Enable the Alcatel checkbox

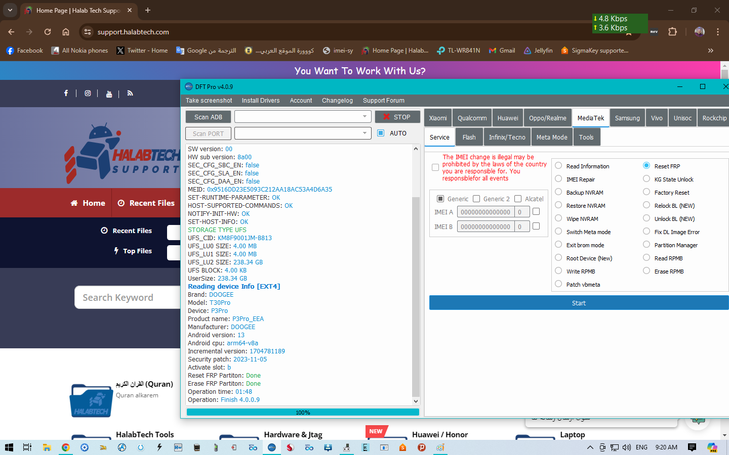pos(518,199)
